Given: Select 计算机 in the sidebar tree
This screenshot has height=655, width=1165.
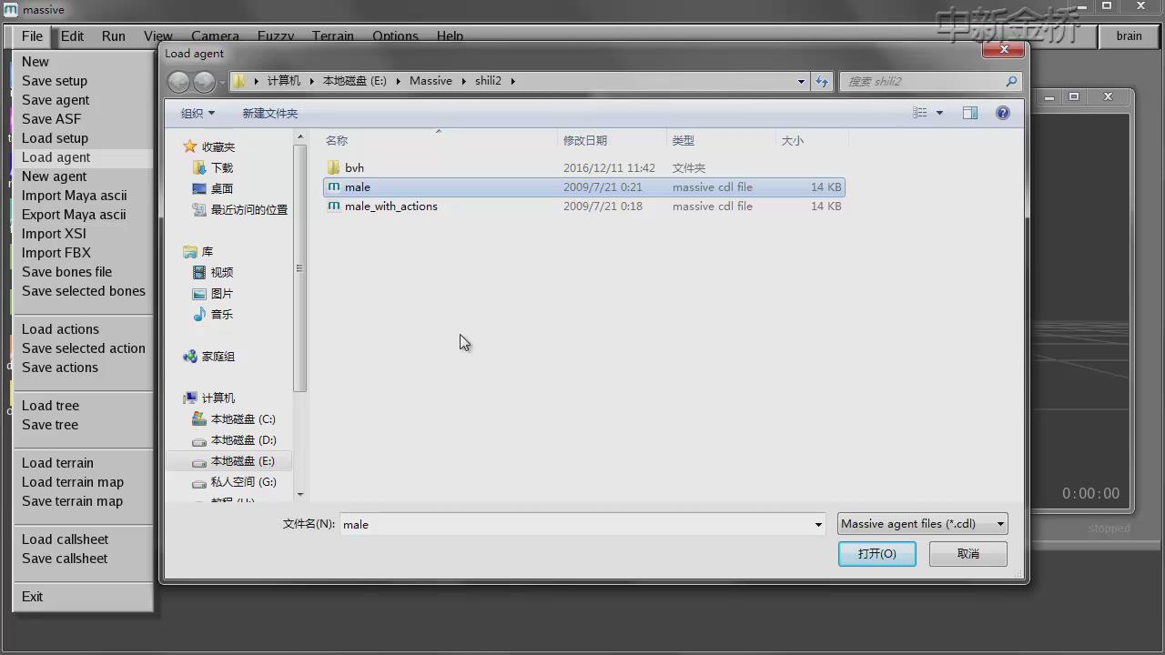Looking at the screenshot, I should 218,398.
